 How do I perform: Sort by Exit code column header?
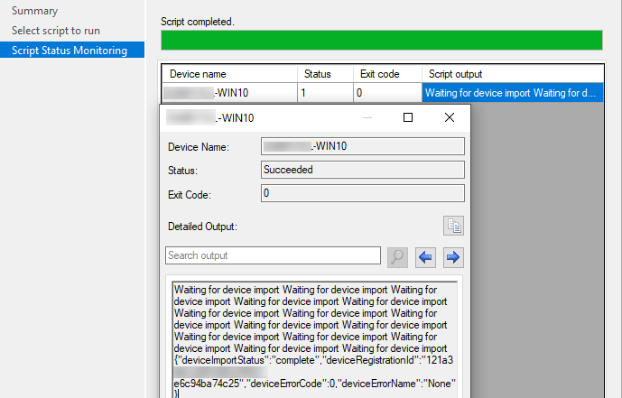[x=387, y=74]
